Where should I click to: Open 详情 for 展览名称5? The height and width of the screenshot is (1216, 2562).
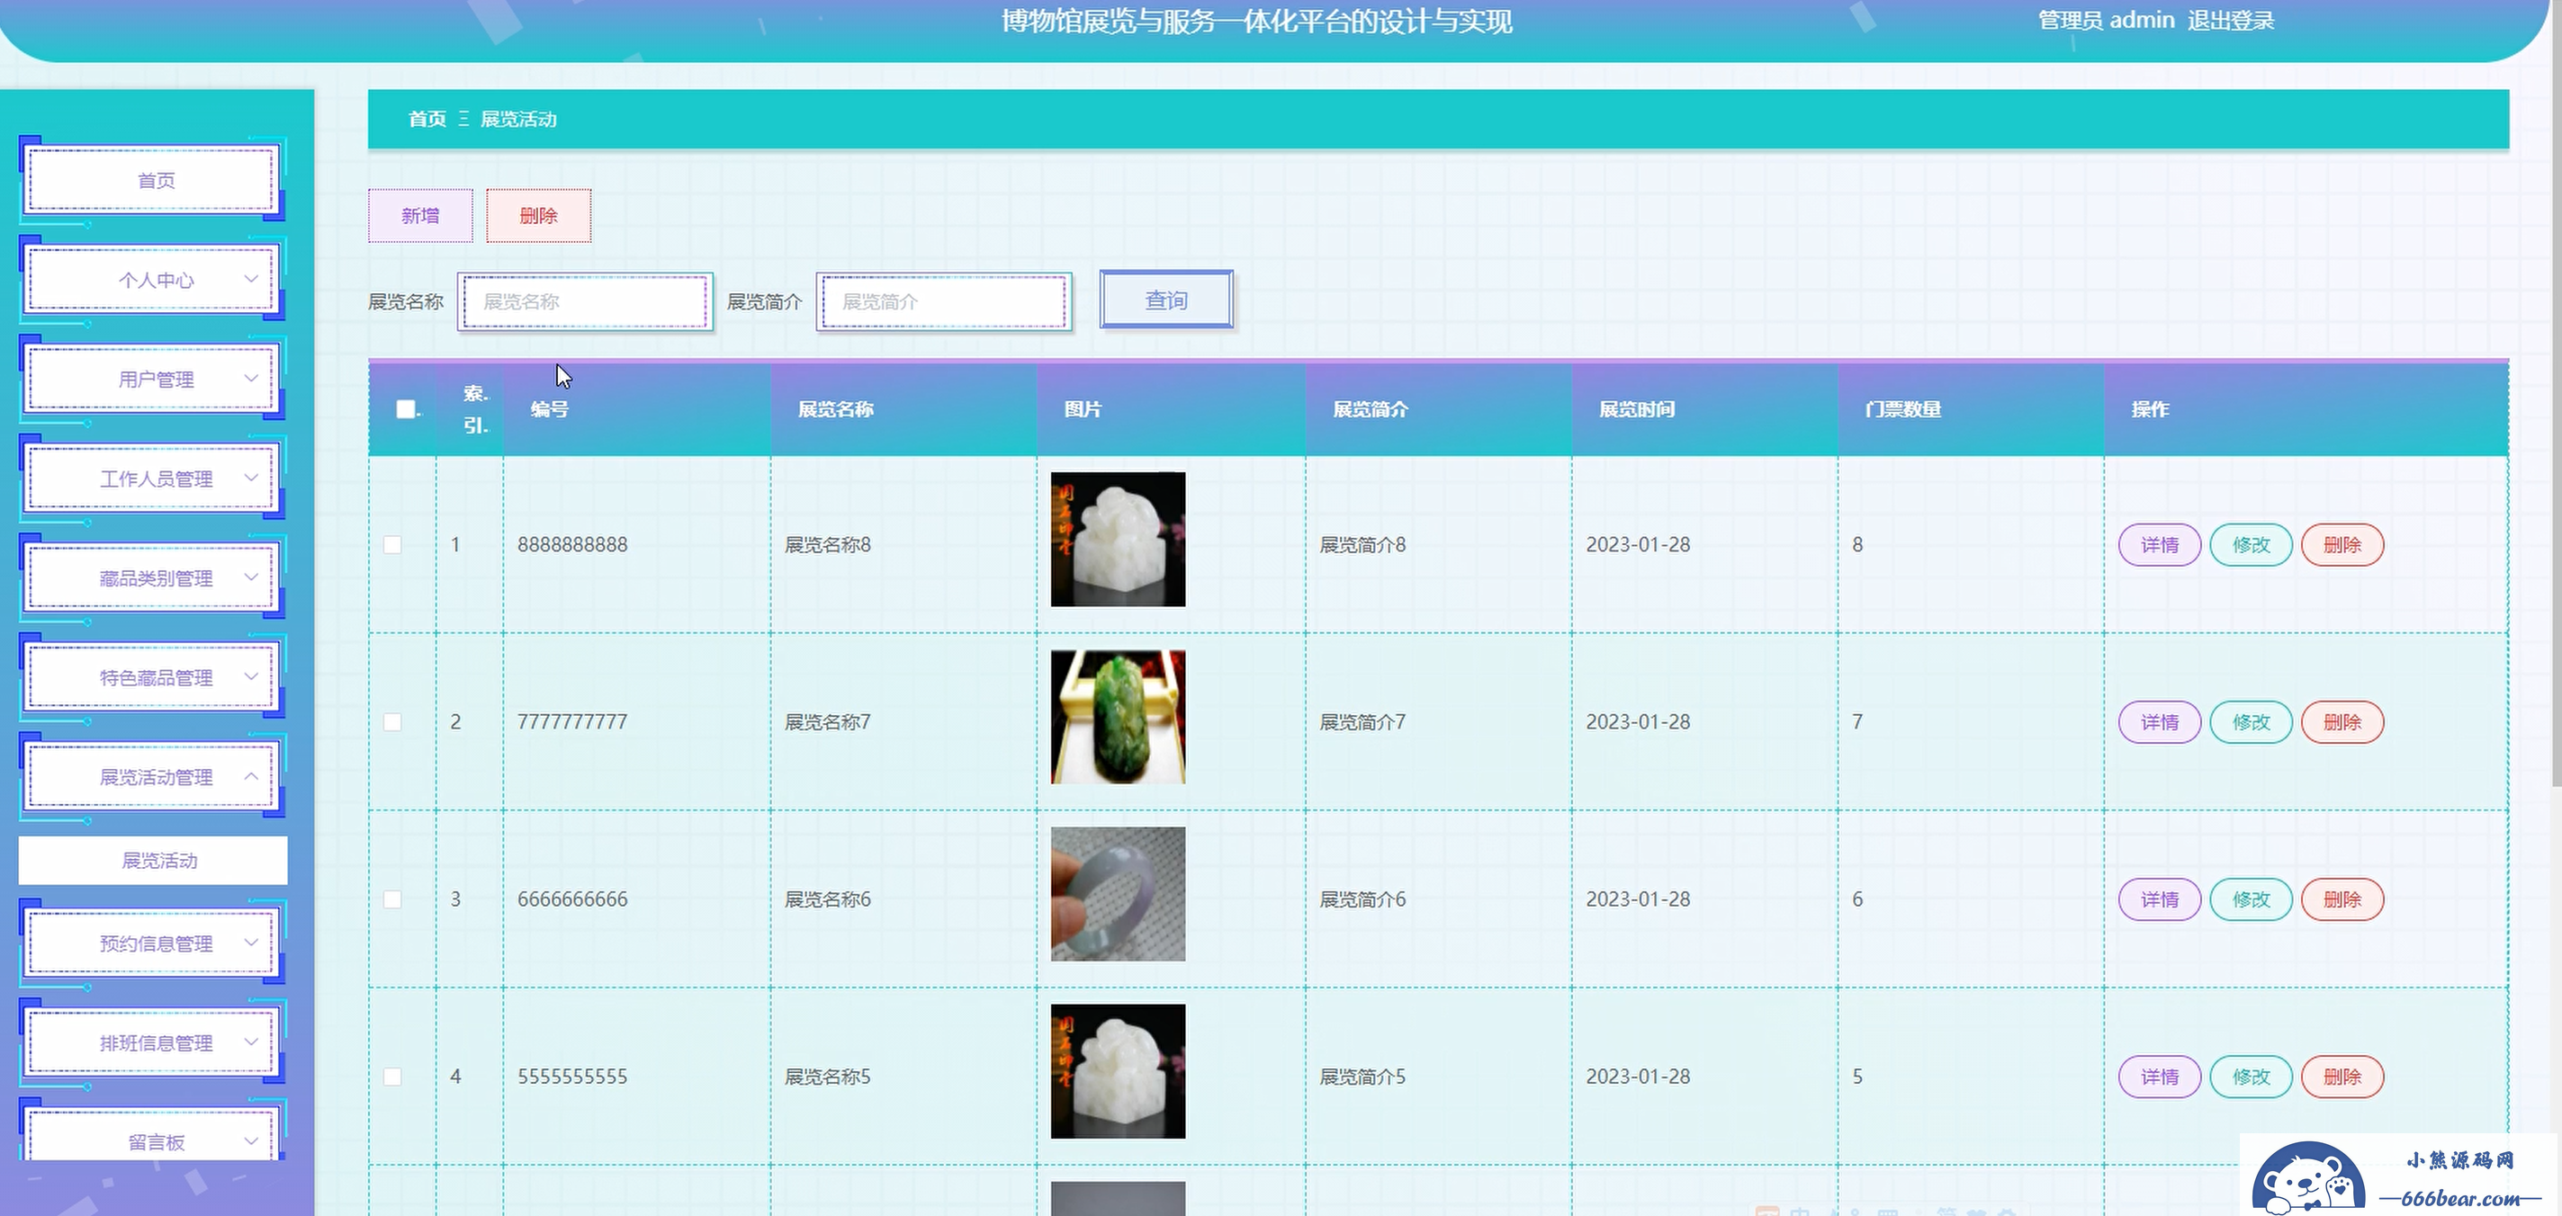coord(2159,1077)
